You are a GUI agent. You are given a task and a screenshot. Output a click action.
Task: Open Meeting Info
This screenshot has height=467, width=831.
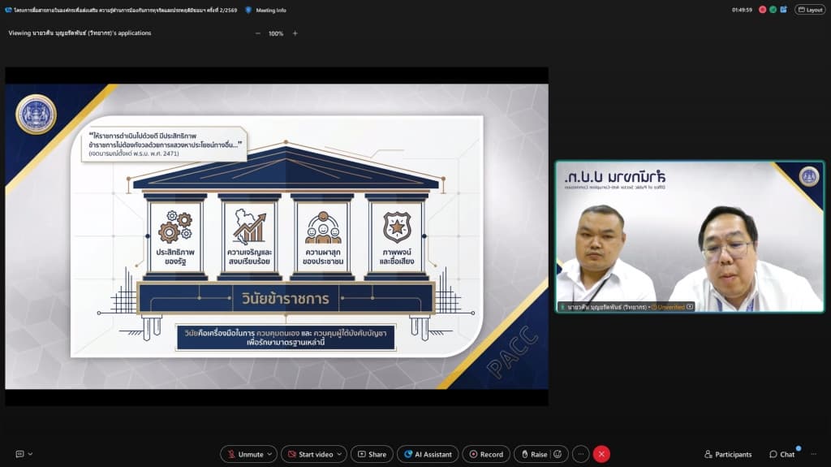click(x=271, y=10)
